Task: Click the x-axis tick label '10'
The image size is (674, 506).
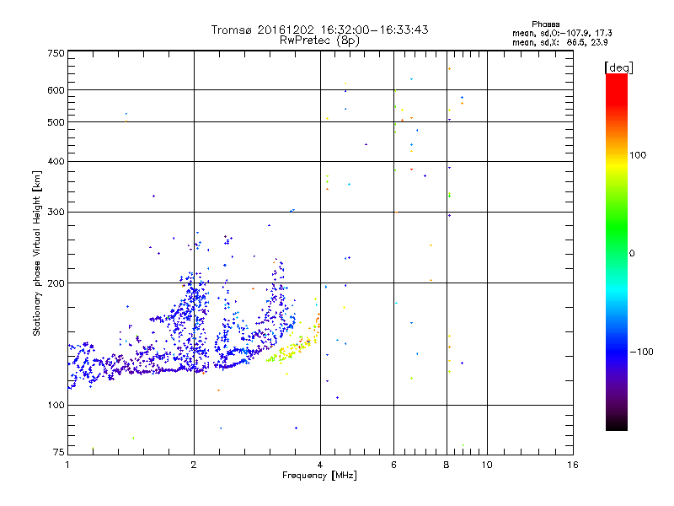Action: point(487,465)
